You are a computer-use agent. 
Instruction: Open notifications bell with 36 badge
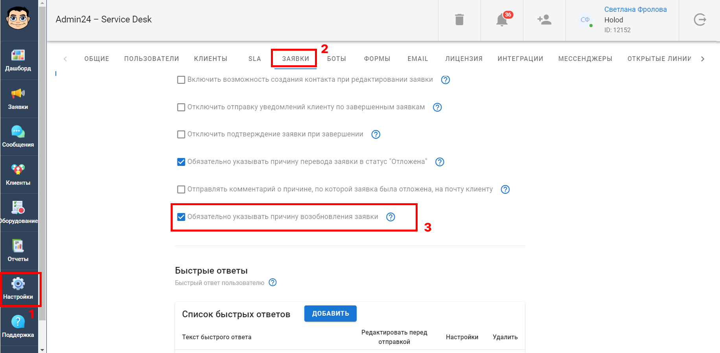coord(502,19)
